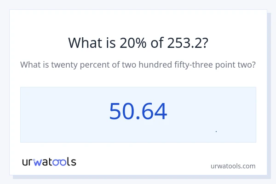Click the written-out question subtitle
Viewport: 276px width, 184px height.
(x=138, y=65)
